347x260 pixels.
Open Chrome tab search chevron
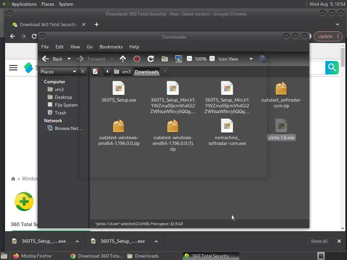pos(338,24)
